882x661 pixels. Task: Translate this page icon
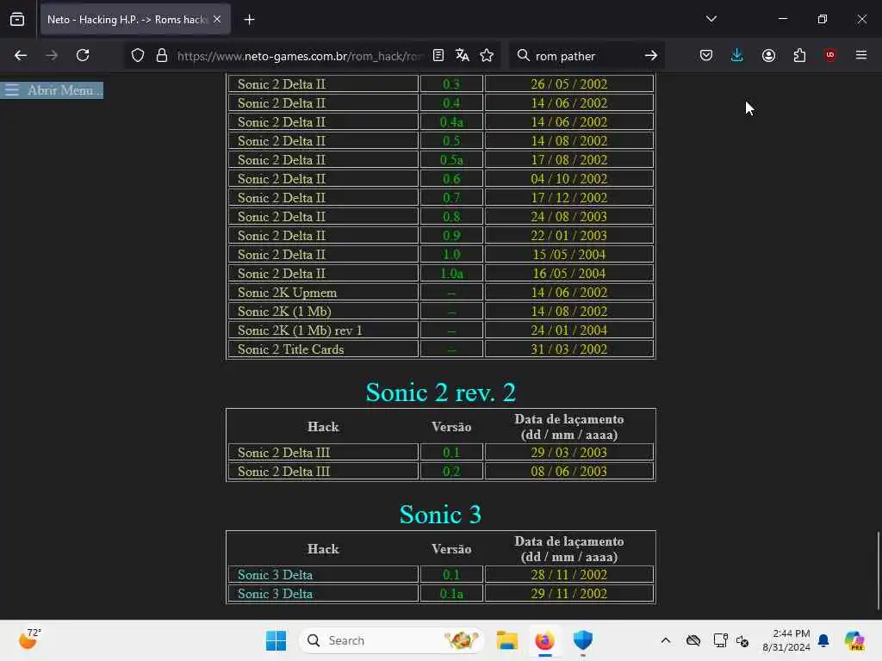[x=463, y=55]
